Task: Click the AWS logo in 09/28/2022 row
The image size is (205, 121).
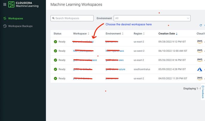Action: point(200,42)
